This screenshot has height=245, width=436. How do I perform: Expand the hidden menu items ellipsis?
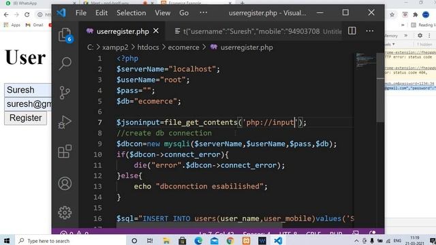[203, 13]
